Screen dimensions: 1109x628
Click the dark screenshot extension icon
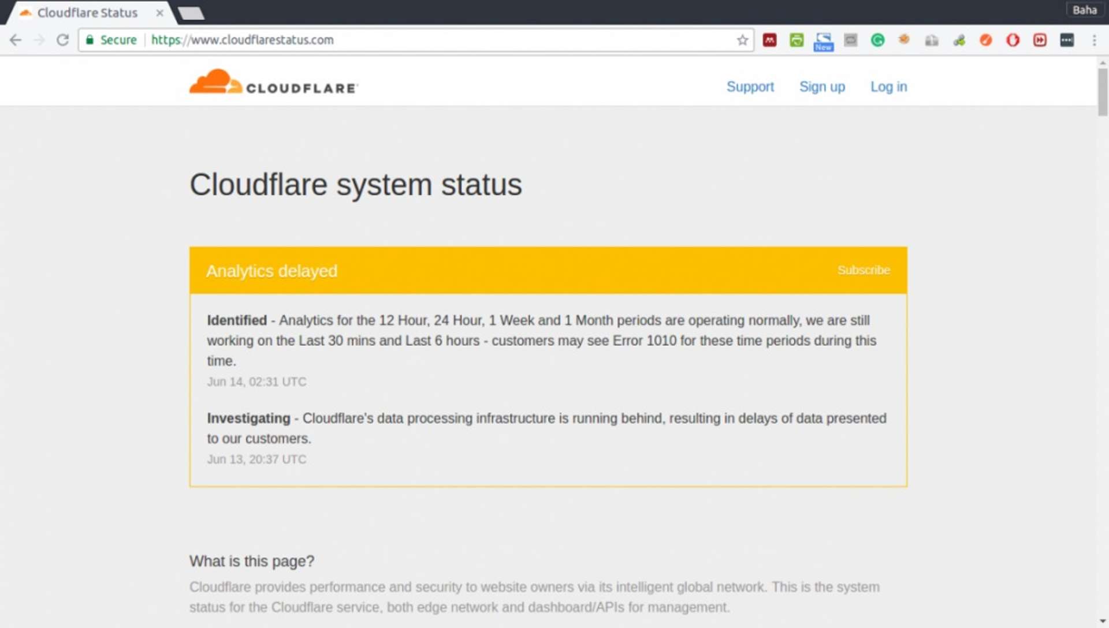click(1066, 40)
